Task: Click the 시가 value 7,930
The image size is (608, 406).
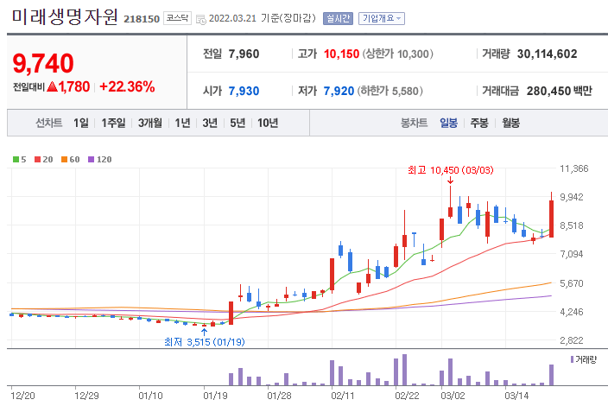Action: tap(244, 91)
